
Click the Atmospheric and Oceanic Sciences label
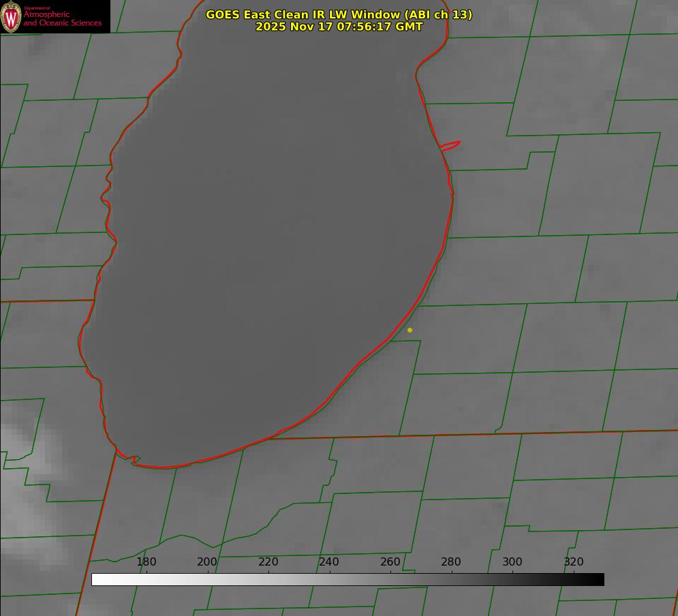[x=62, y=18]
